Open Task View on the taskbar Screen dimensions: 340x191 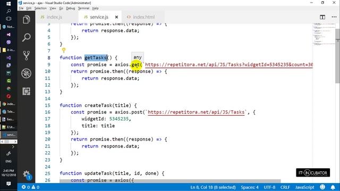(x=8, y=19)
